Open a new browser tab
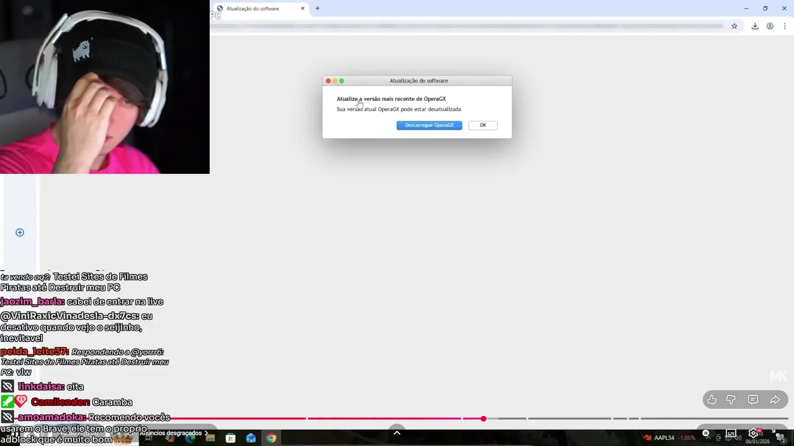The width and height of the screenshot is (794, 446). (x=318, y=9)
